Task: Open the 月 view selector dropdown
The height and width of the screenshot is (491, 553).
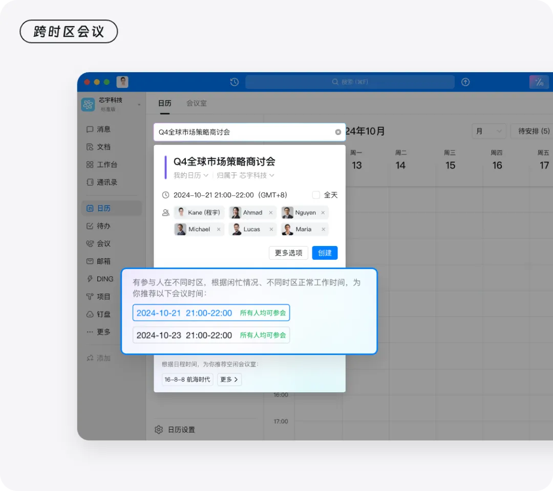Action: pyautogui.click(x=488, y=131)
